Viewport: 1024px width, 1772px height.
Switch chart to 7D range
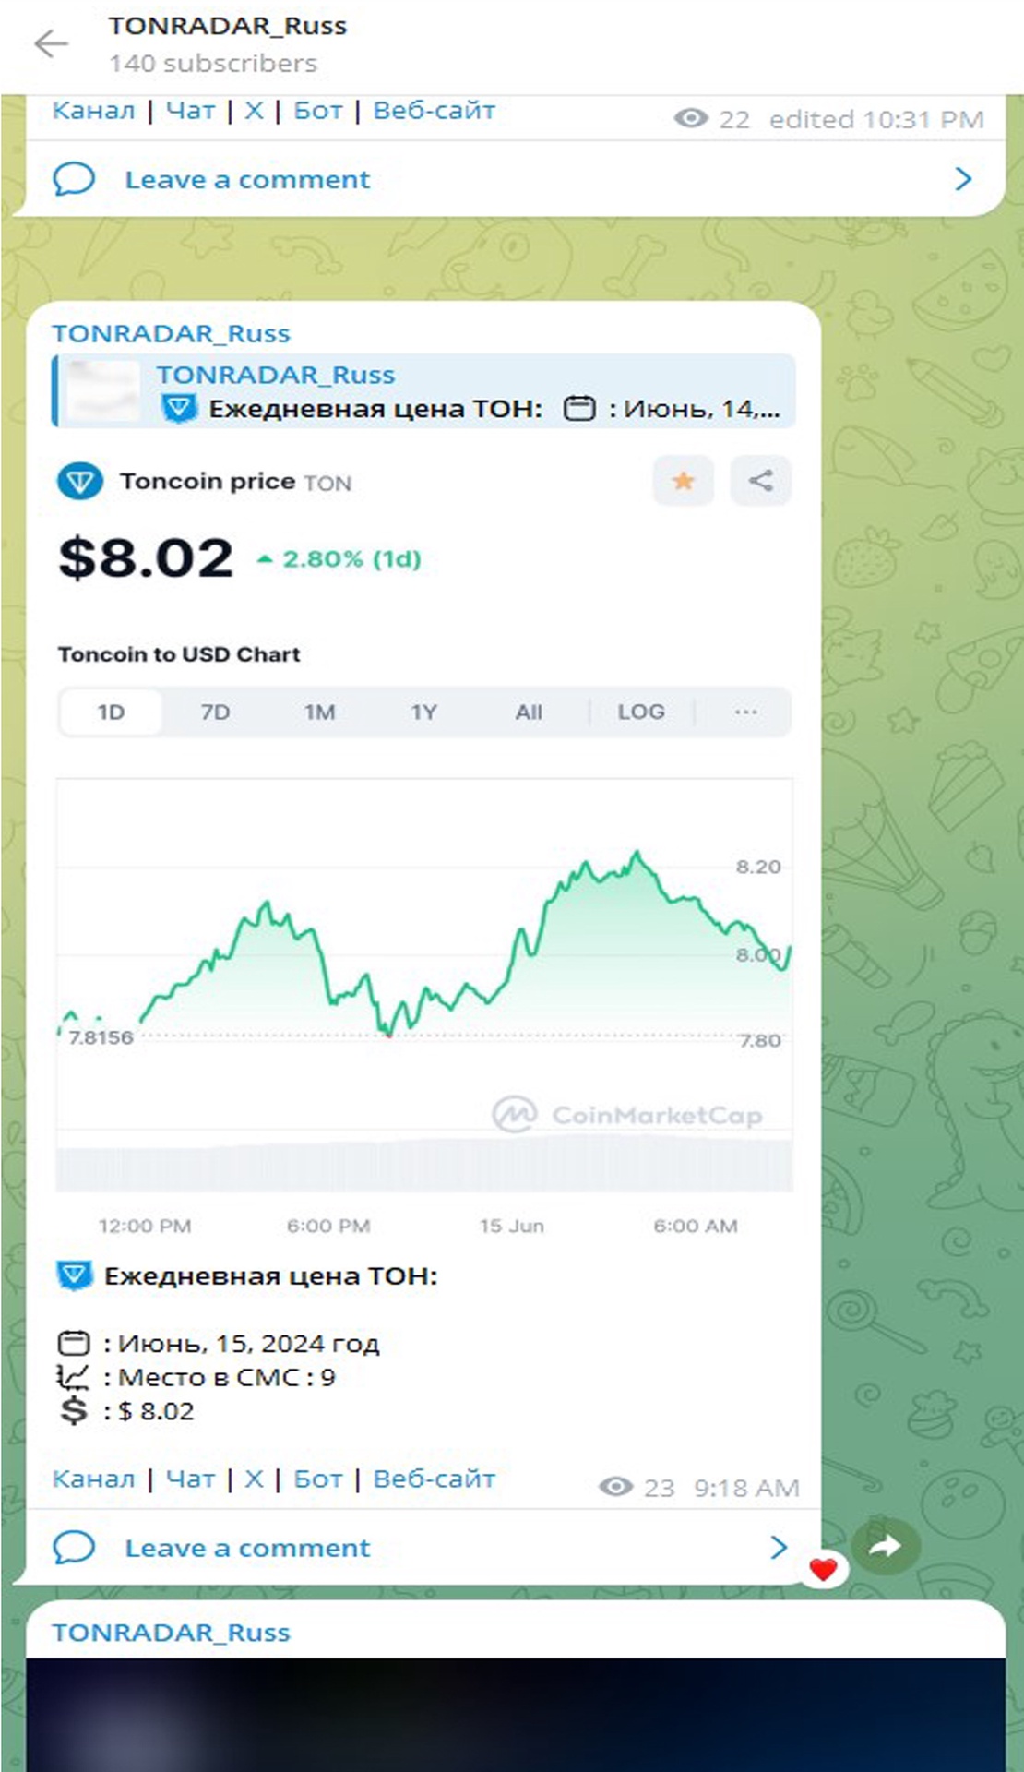coord(215,712)
